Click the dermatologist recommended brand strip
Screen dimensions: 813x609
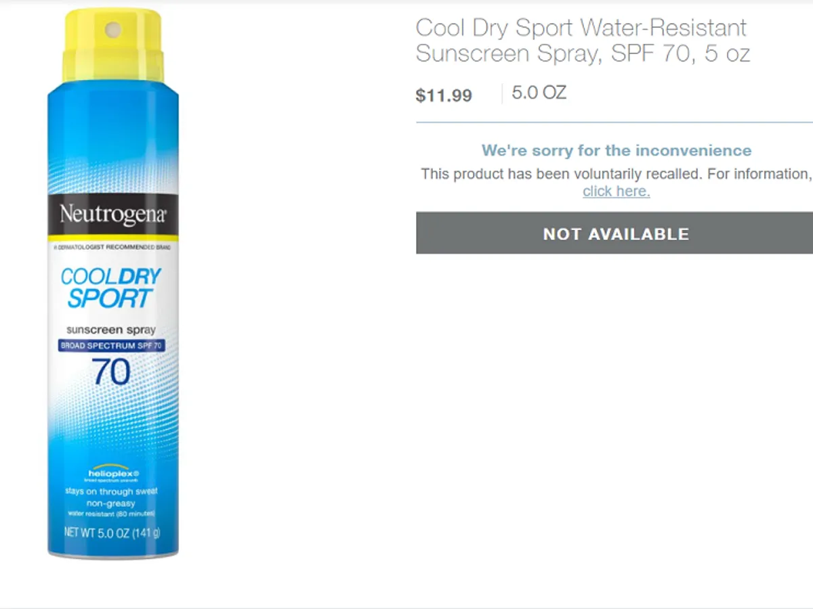112,248
